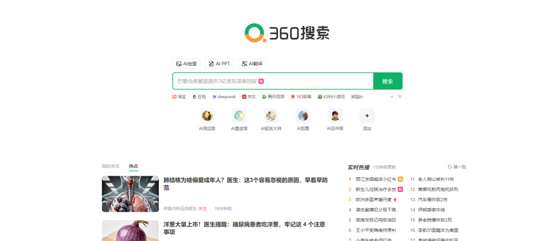Refresh hot searches with 换一批
Image resolution: width=548 pixels, height=241 pixels.
click(x=457, y=167)
